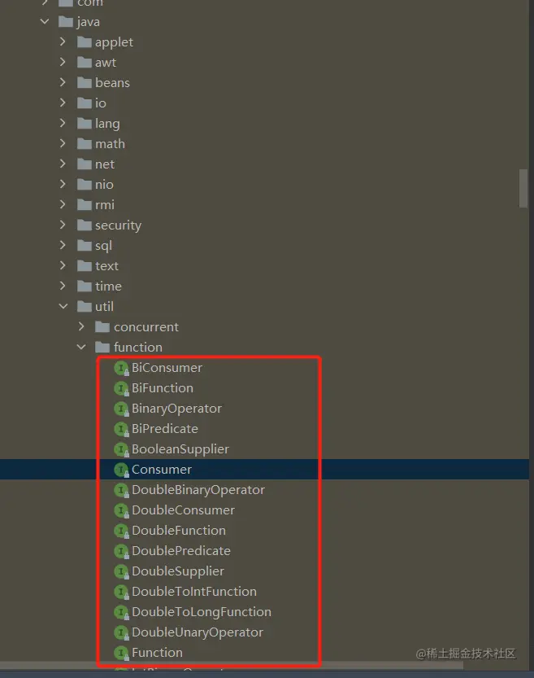The width and height of the screenshot is (534, 678).
Task: Select the DoubleSupplier entry
Action: tap(178, 571)
